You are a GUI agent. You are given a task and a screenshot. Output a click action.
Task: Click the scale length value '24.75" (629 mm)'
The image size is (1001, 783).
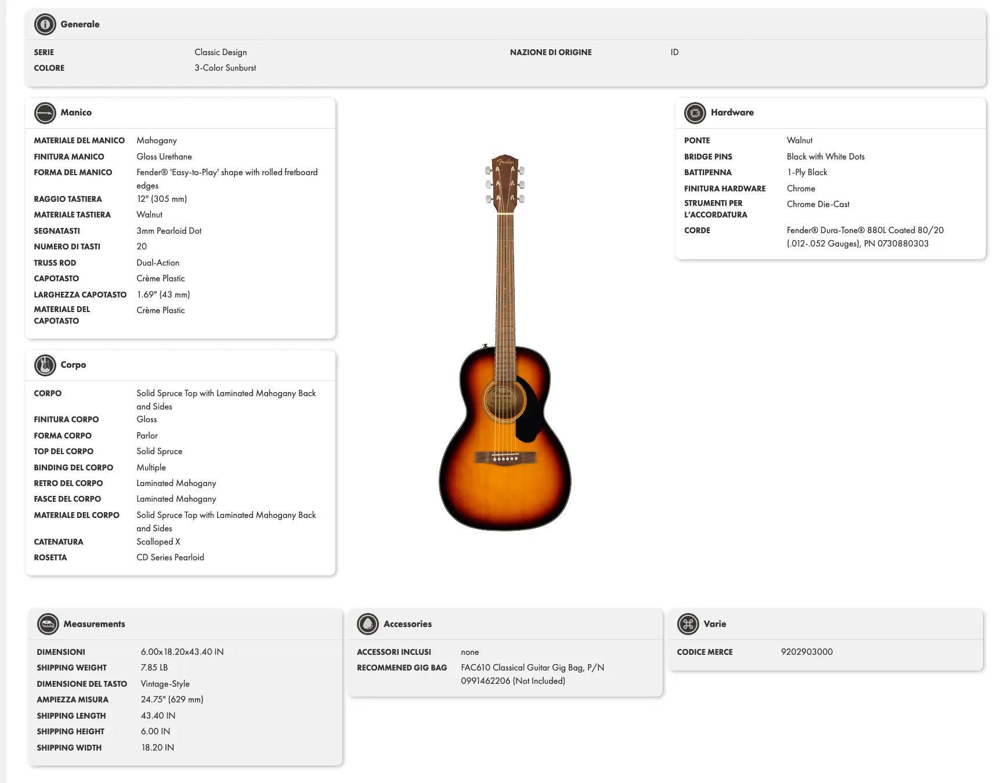(x=172, y=699)
